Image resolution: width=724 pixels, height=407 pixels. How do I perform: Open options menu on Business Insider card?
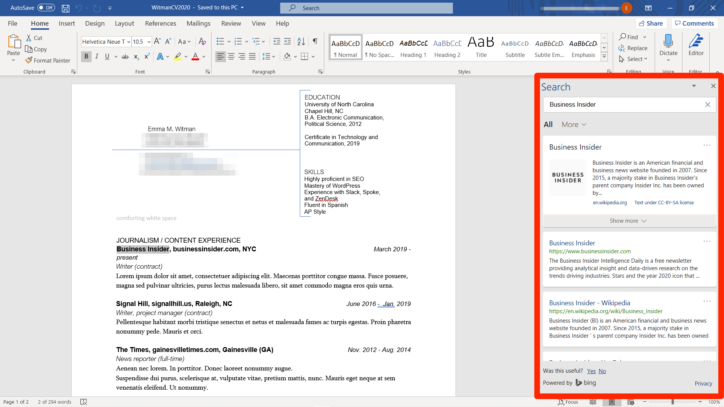click(x=707, y=145)
